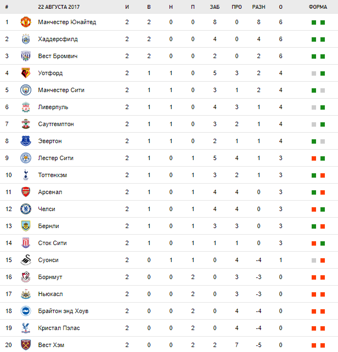Click the Crystal Palace club crest
The width and height of the screenshot is (338, 352).
[x=26, y=328]
